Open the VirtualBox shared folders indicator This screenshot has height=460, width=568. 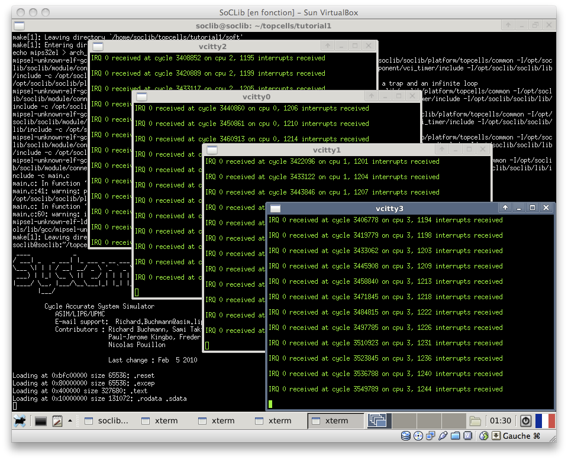tap(456, 436)
